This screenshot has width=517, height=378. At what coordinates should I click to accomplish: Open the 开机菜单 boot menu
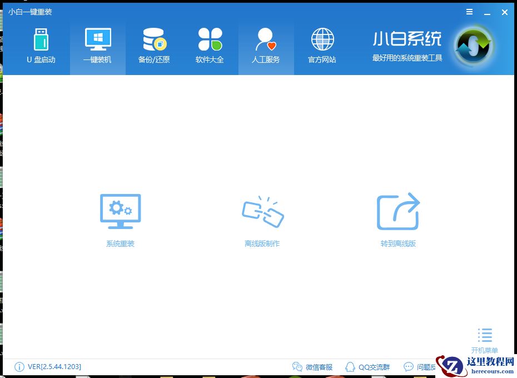[484, 339]
